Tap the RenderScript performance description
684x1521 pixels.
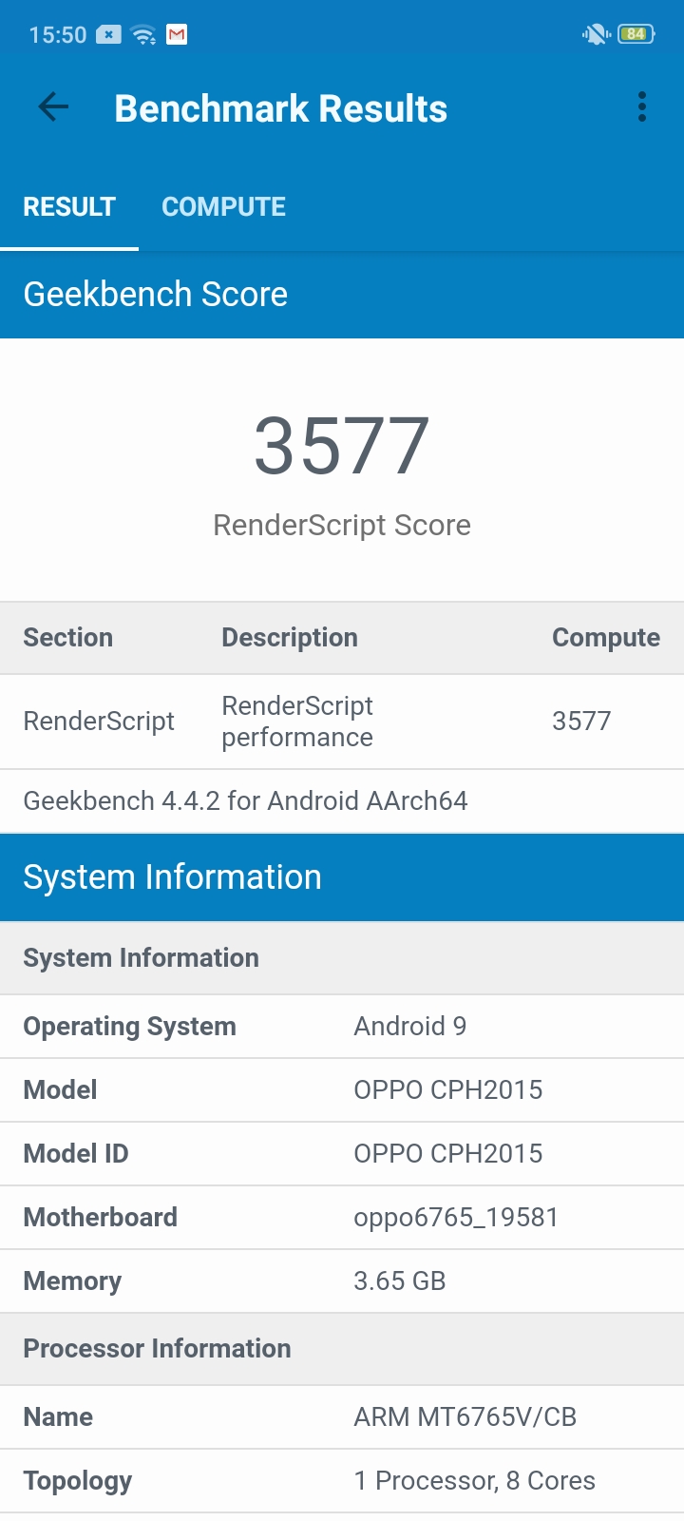pos(297,722)
